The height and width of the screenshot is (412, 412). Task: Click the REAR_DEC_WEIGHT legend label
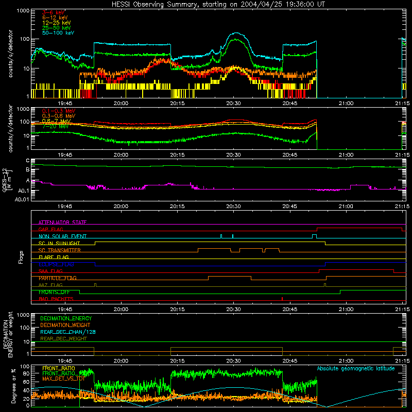point(63,339)
